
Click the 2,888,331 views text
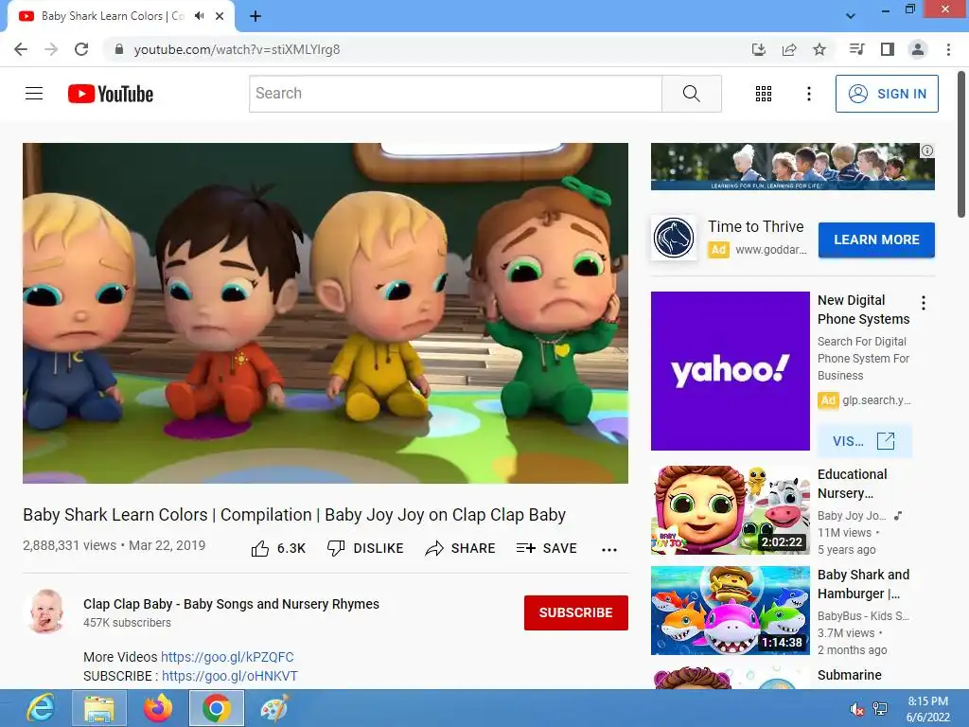[x=69, y=545]
